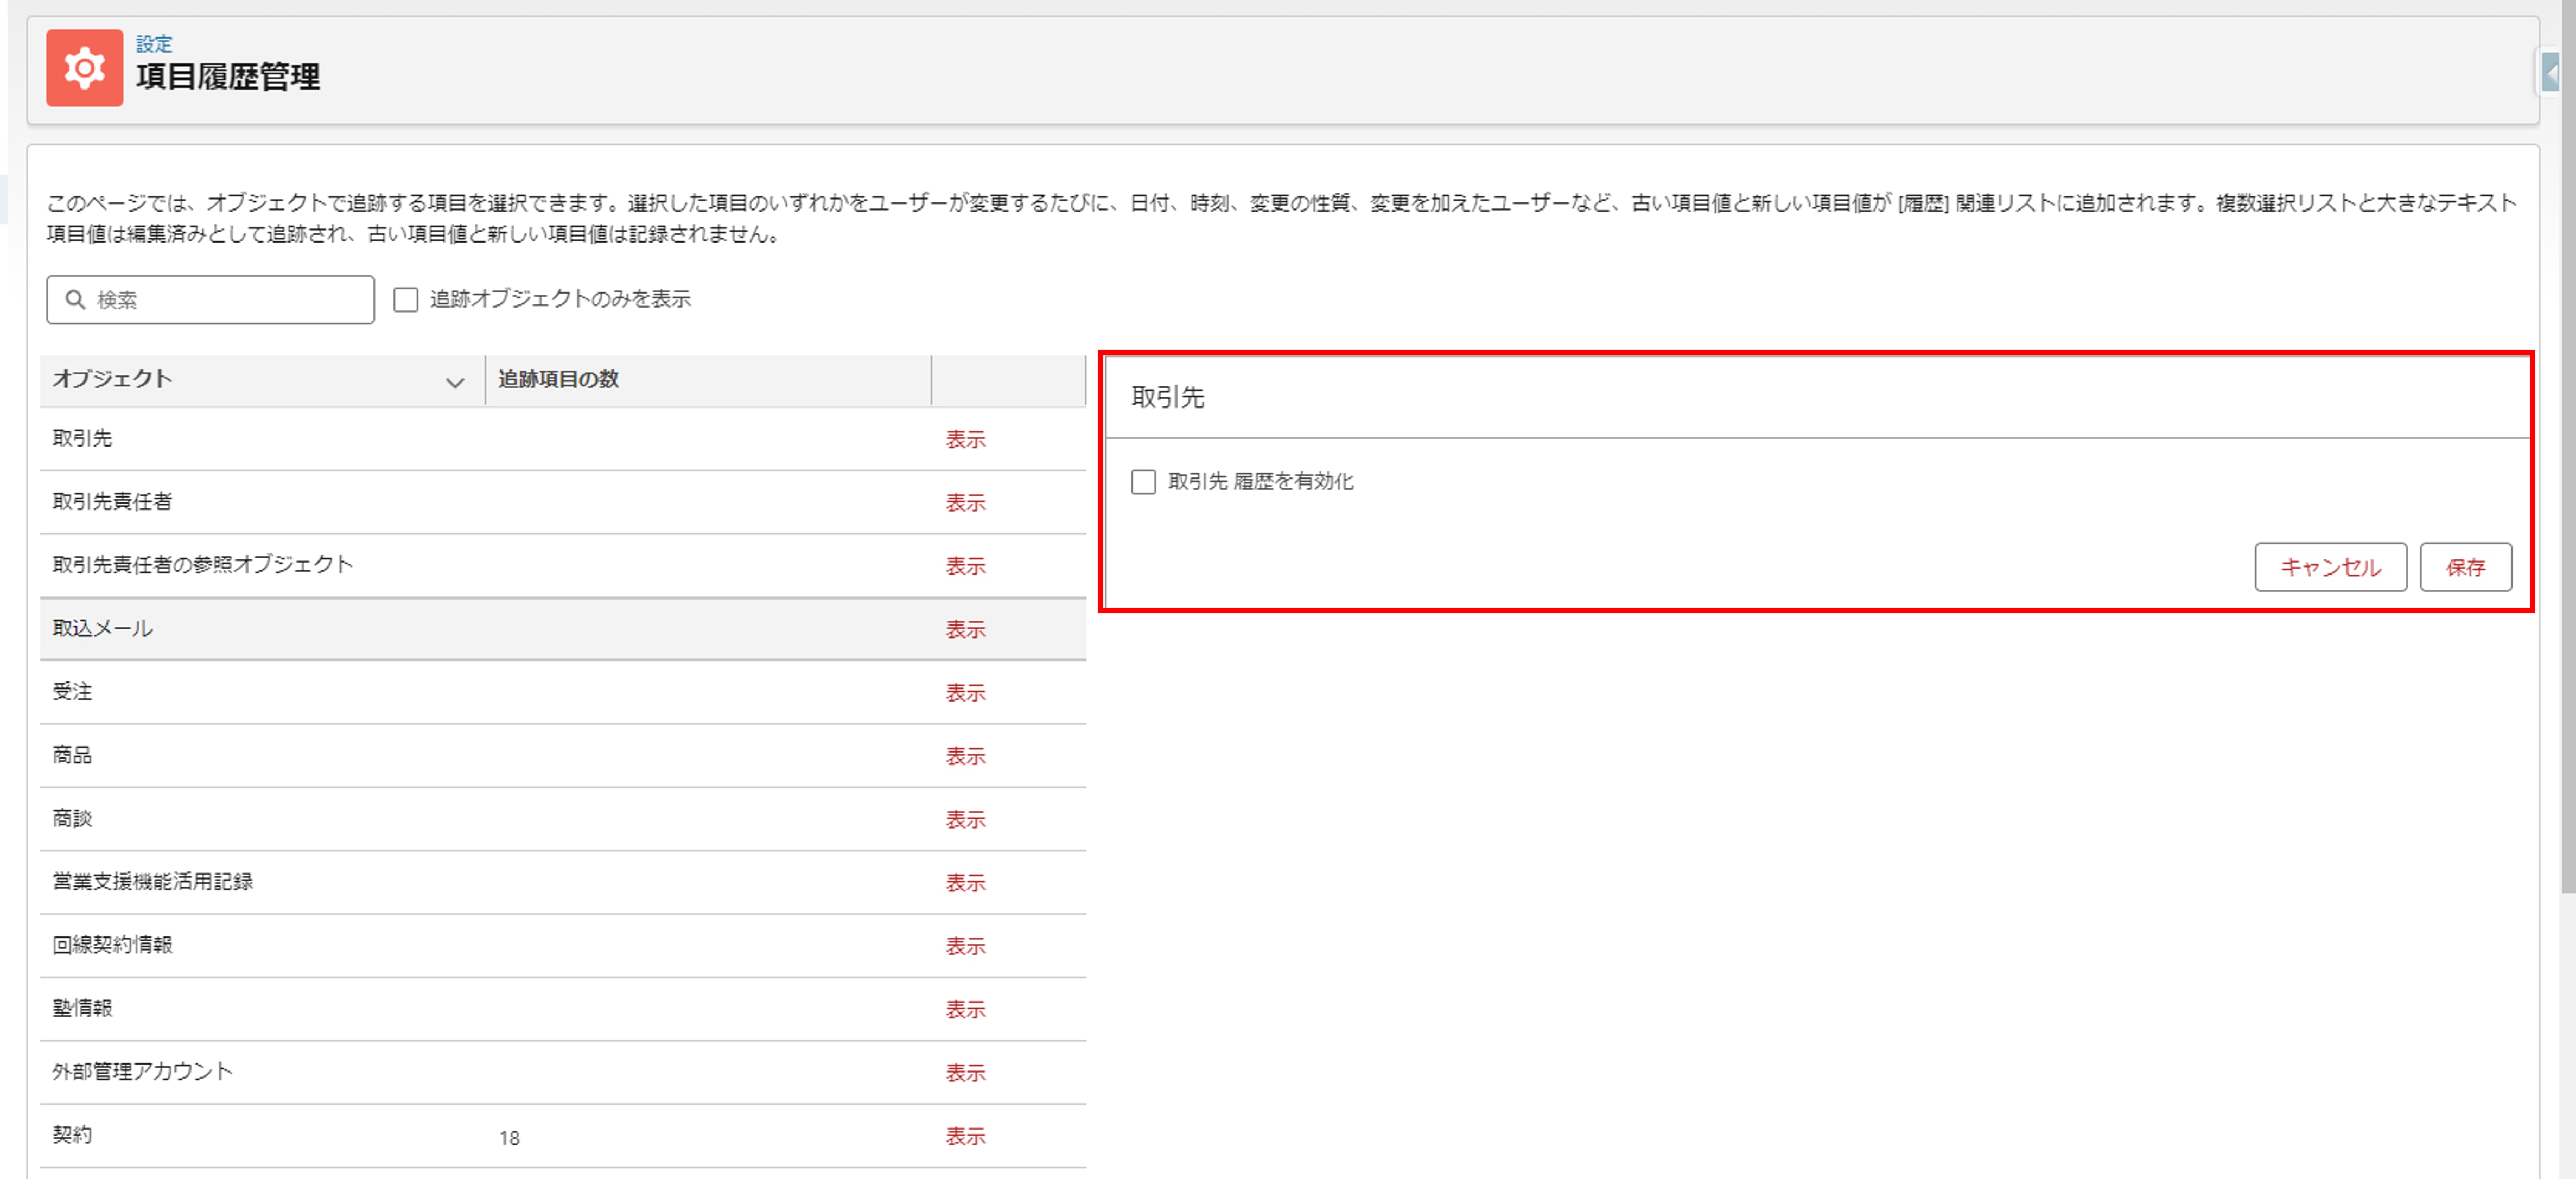Click 表示 for 商談 row
The height and width of the screenshot is (1179, 2576).
965,819
